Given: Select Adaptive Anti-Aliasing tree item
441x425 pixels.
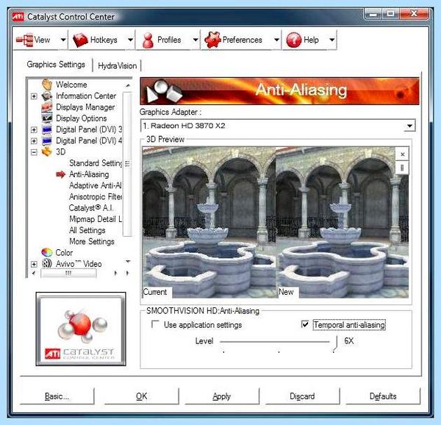Looking at the screenshot, I should 96,185.
